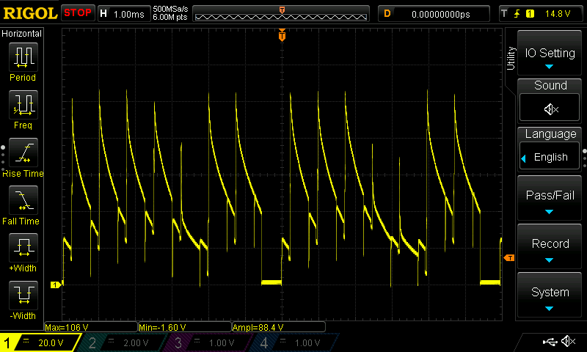Click the RIGOL logo

tap(30, 13)
